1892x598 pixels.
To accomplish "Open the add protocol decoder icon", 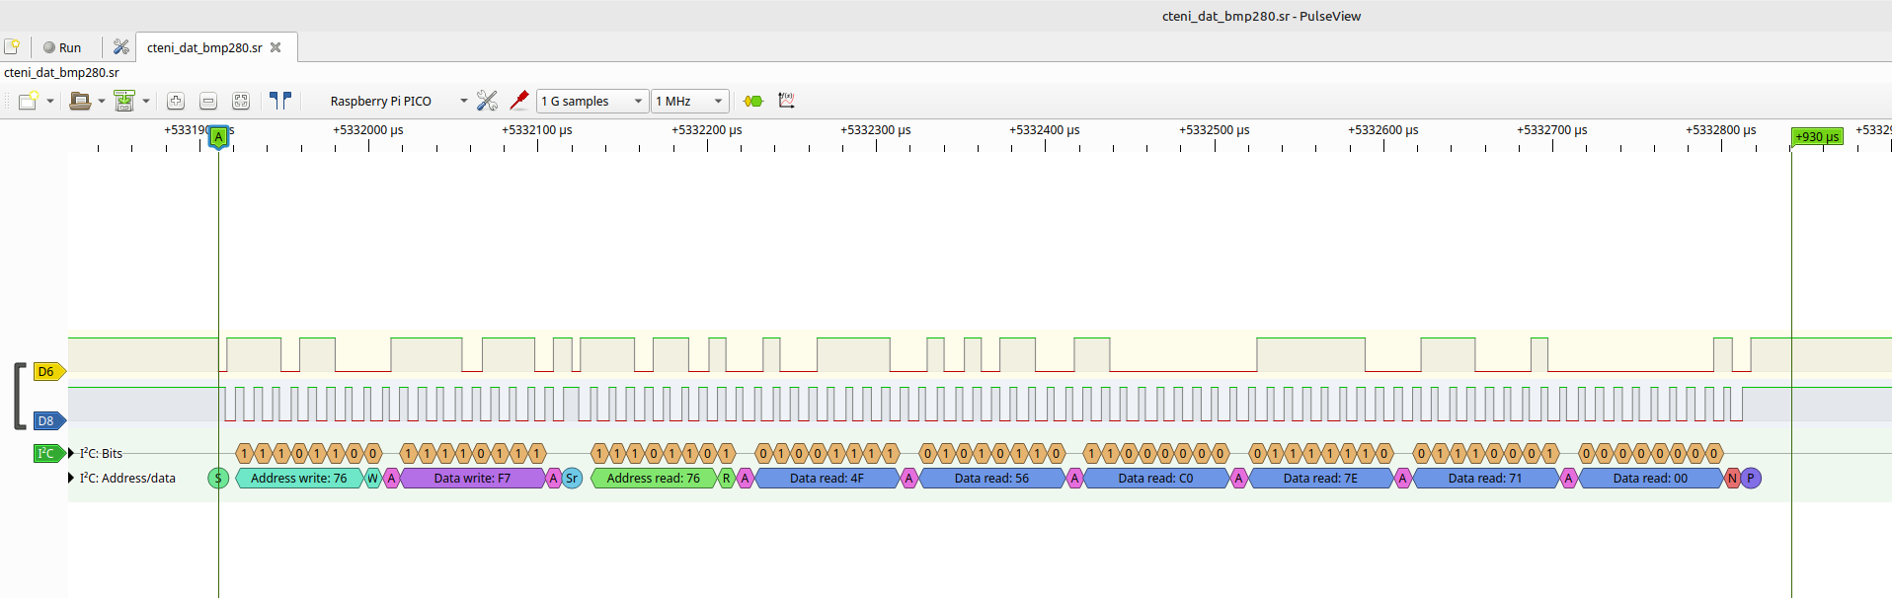I will pyautogui.click(x=753, y=101).
